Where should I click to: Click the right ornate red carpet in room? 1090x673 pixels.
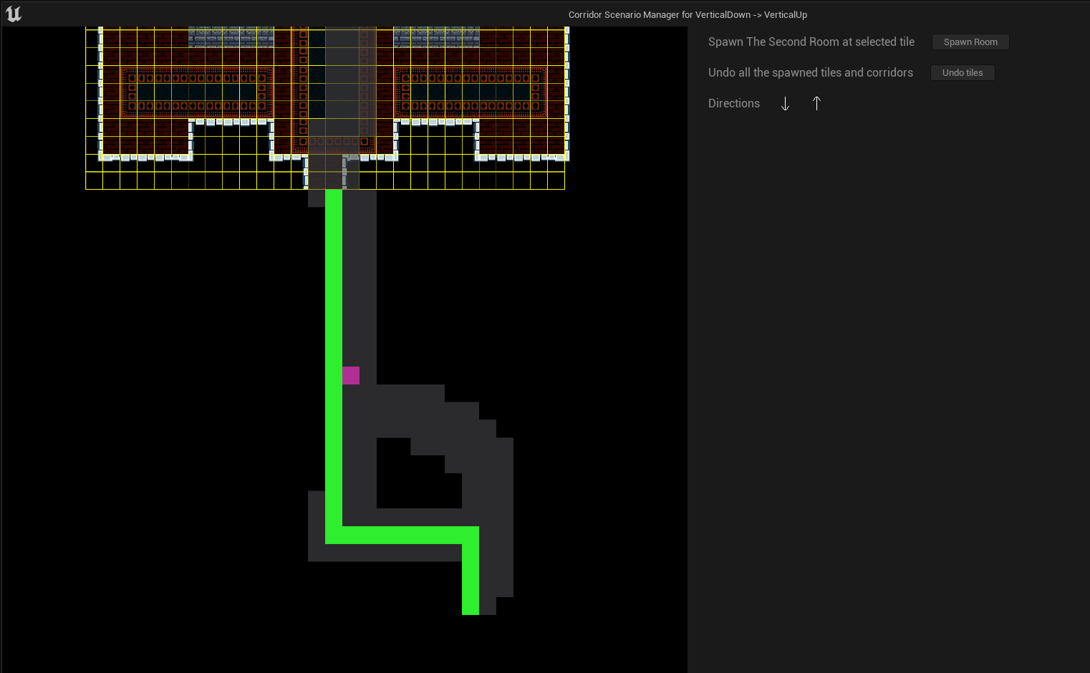[x=471, y=92]
